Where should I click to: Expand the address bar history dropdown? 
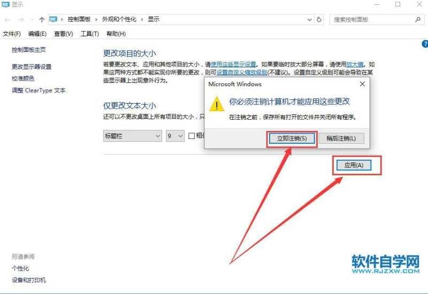click(310, 20)
